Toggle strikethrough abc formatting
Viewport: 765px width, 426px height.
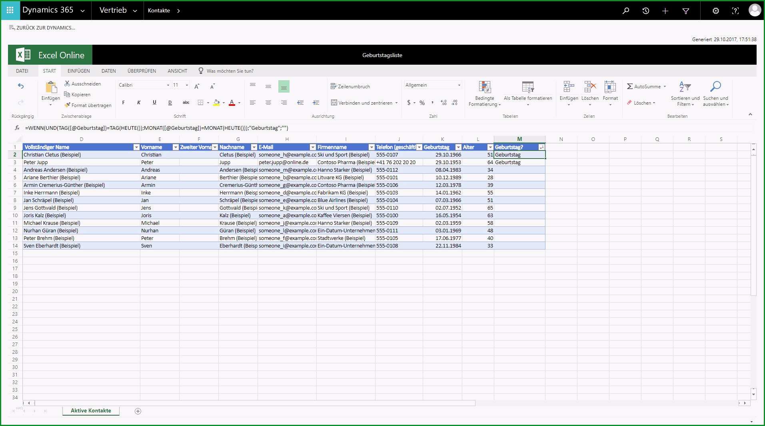tap(186, 103)
